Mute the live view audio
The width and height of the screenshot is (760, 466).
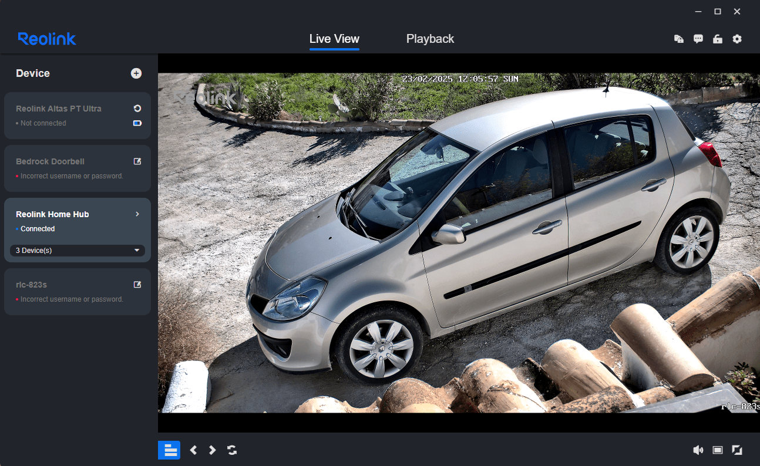[698, 450]
